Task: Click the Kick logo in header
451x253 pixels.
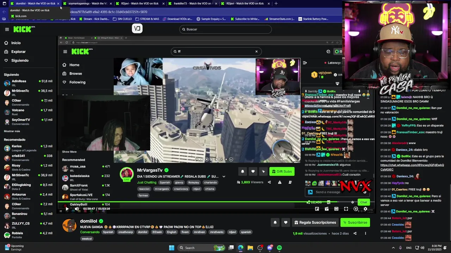Action: [x=24, y=29]
